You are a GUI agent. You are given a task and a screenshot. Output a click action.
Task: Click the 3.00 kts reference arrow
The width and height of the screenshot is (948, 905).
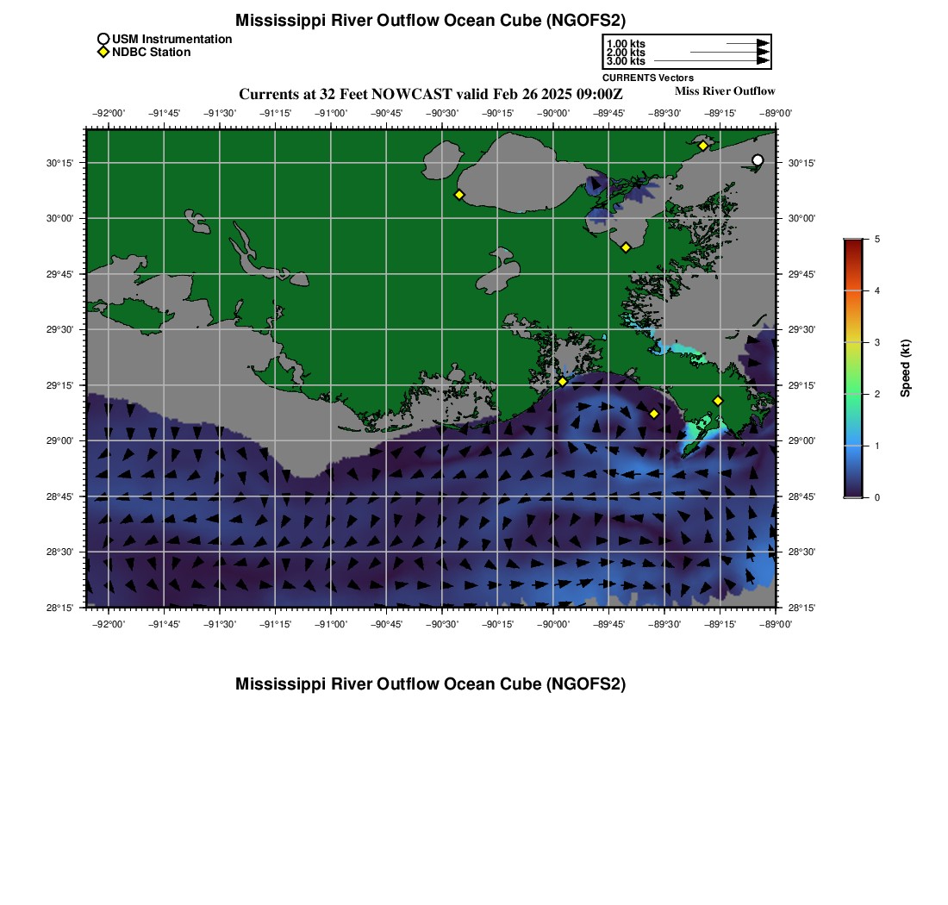[711, 61]
